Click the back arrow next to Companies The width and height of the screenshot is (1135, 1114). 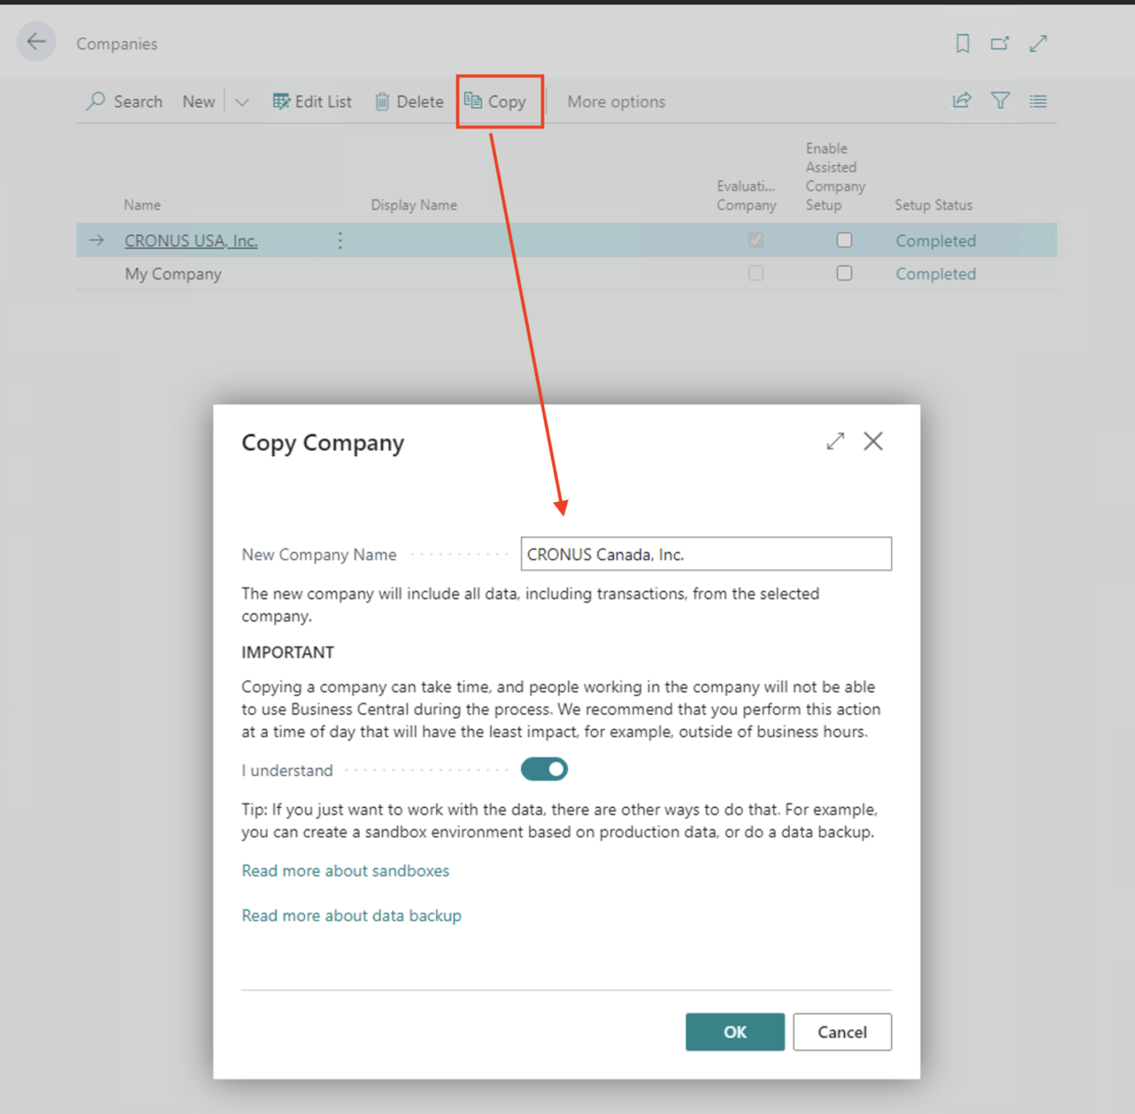pos(35,42)
